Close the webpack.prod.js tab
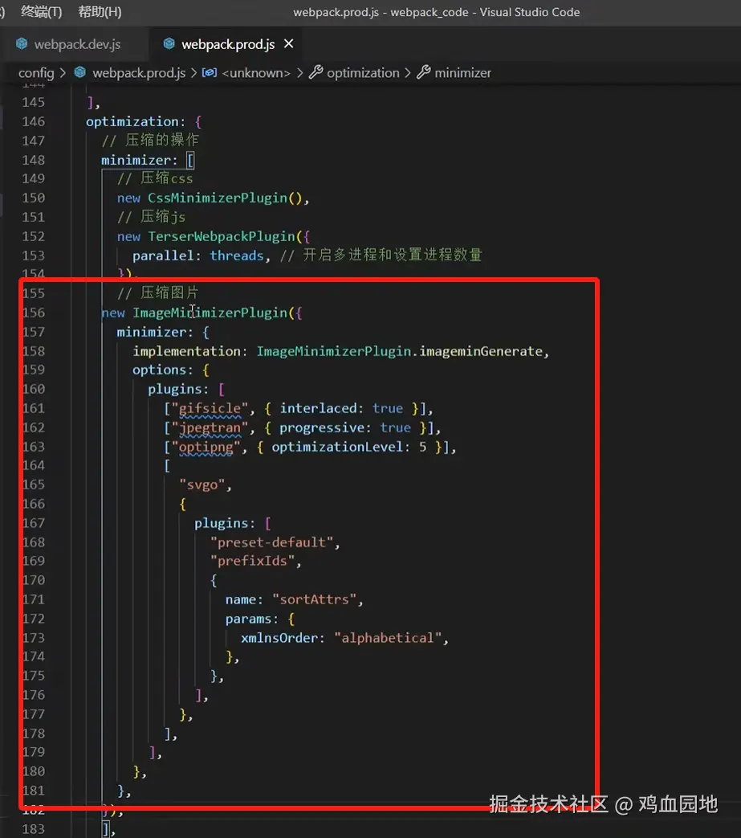This screenshot has width=741, height=838. [x=289, y=44]
